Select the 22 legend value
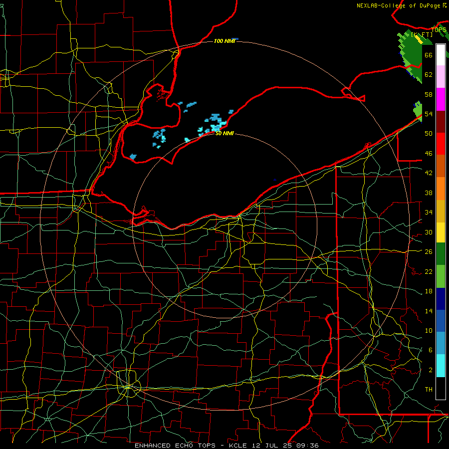 click(x=429, y=271)
